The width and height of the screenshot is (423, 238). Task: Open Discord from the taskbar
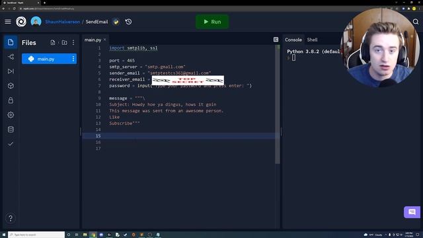[101, 235]
